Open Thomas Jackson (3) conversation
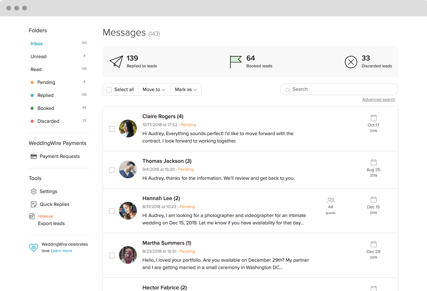 [x=167, y=161]
